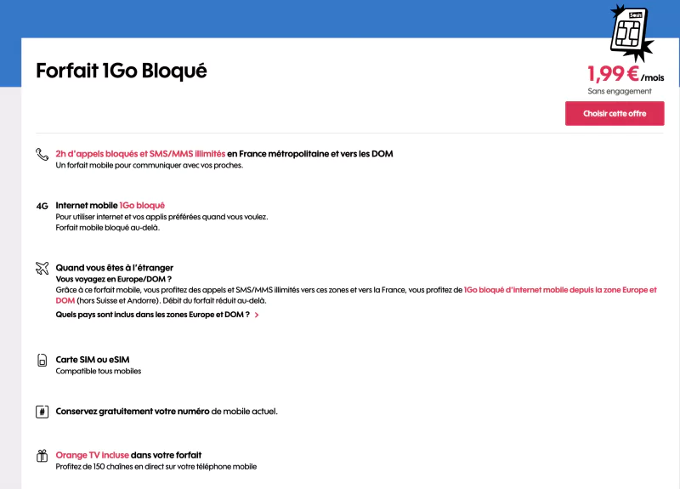Click the 4G network icon
Screen dimensions: 680x489
coord(42,206)
